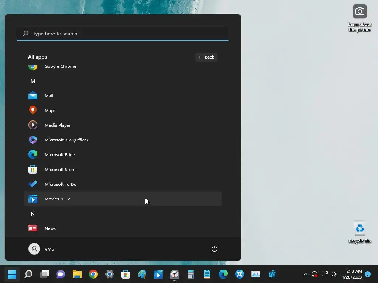378x283 pixels.
Task: Open the VM6 user account menu
Action: 41,249
